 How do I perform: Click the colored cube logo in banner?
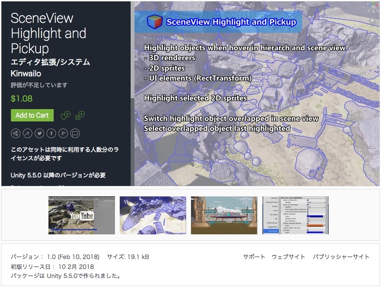154,22
